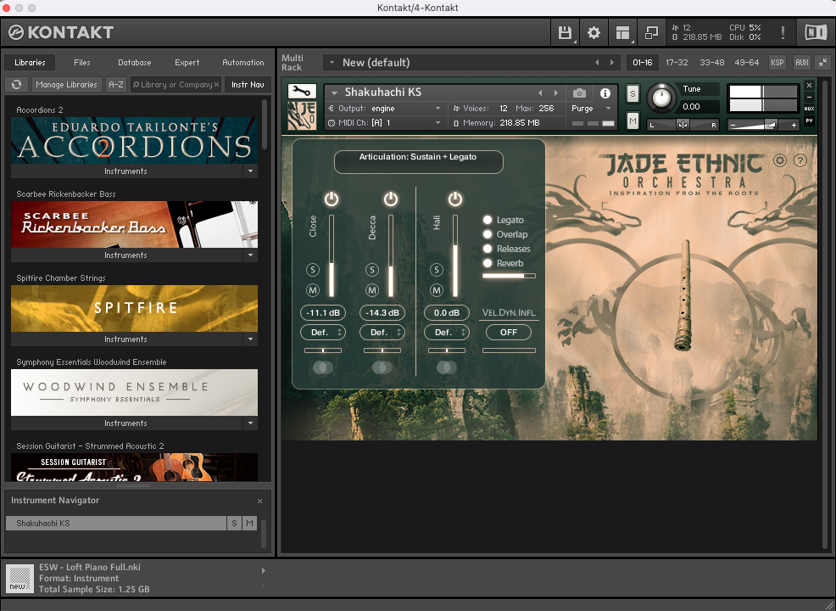
Task: Switch to the Files tab
Action: (x=82, y=63)
